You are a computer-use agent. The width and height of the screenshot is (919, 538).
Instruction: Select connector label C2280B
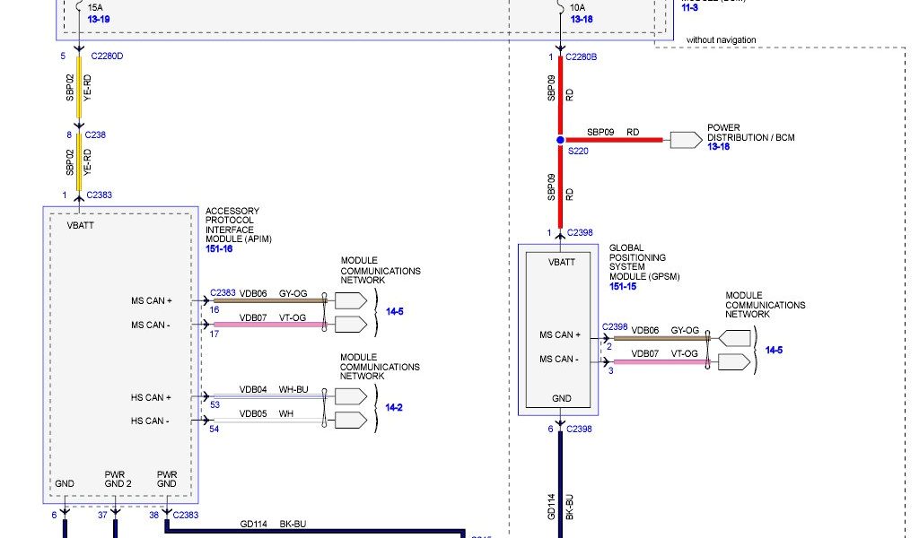(583, 56)
